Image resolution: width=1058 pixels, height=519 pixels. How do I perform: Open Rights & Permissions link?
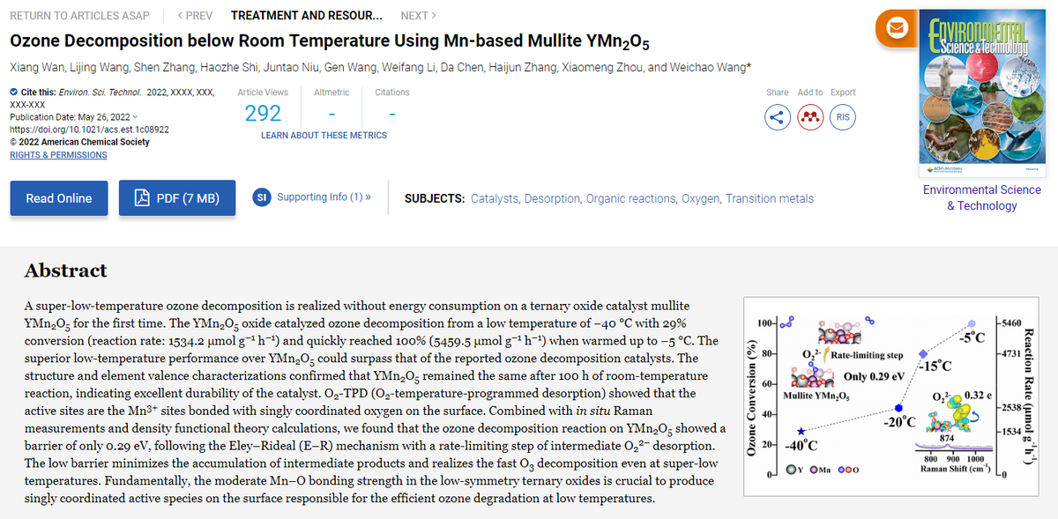pos(58,155)
